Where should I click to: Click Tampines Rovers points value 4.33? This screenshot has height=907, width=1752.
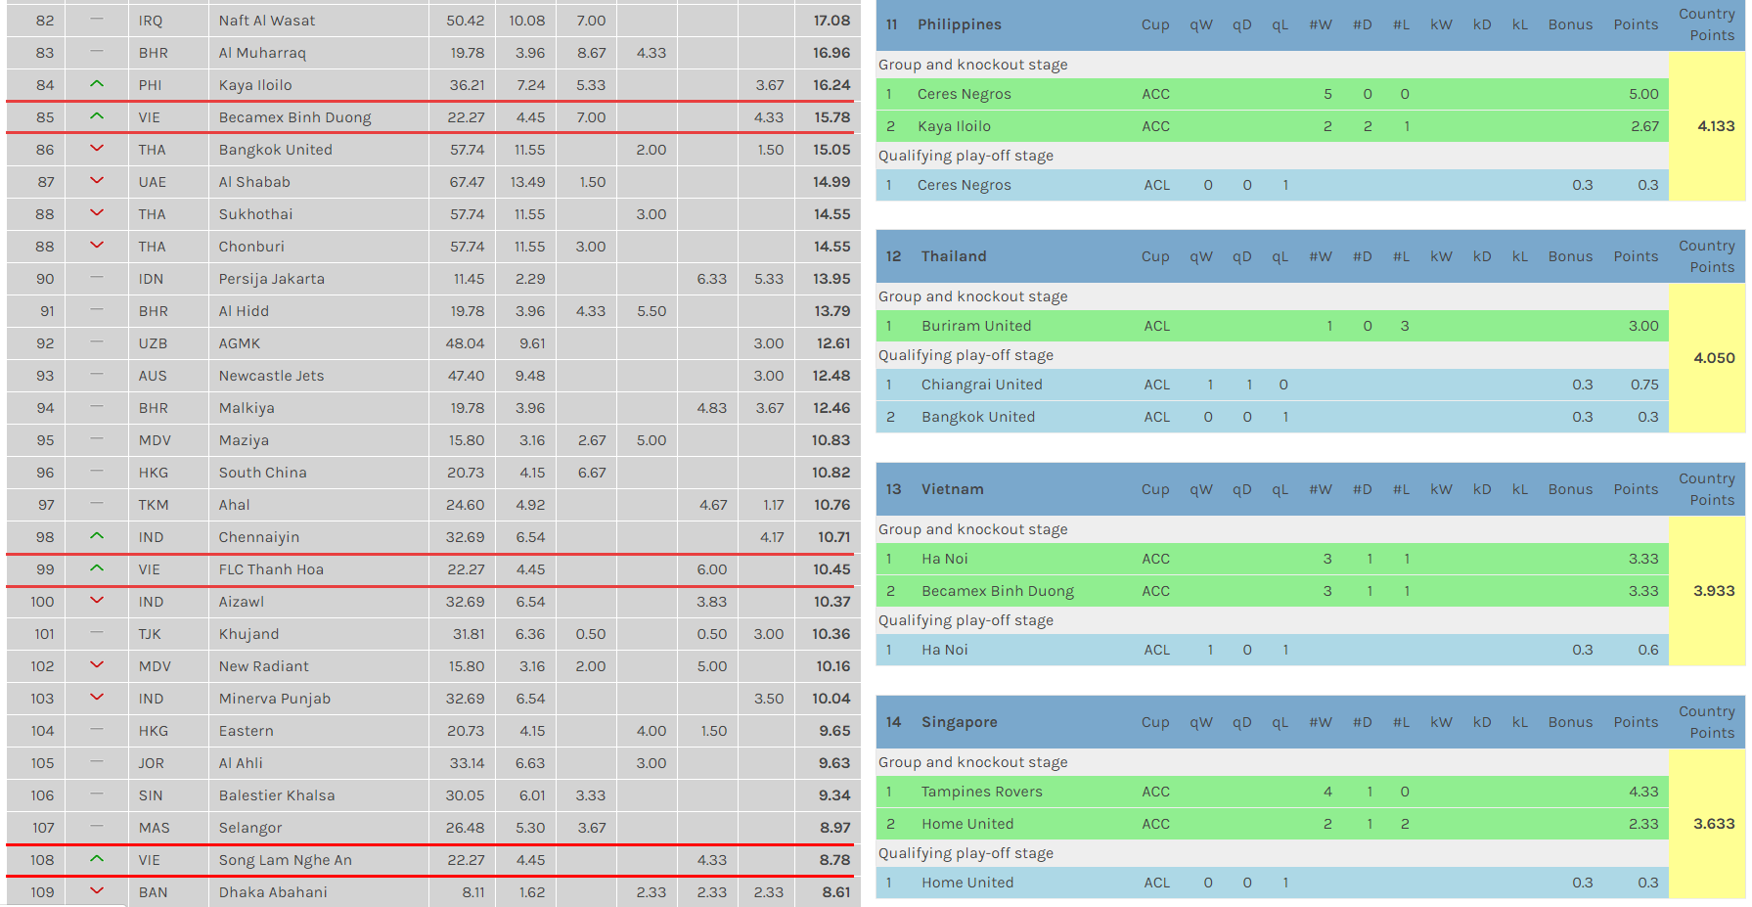tap(1643, 792)
